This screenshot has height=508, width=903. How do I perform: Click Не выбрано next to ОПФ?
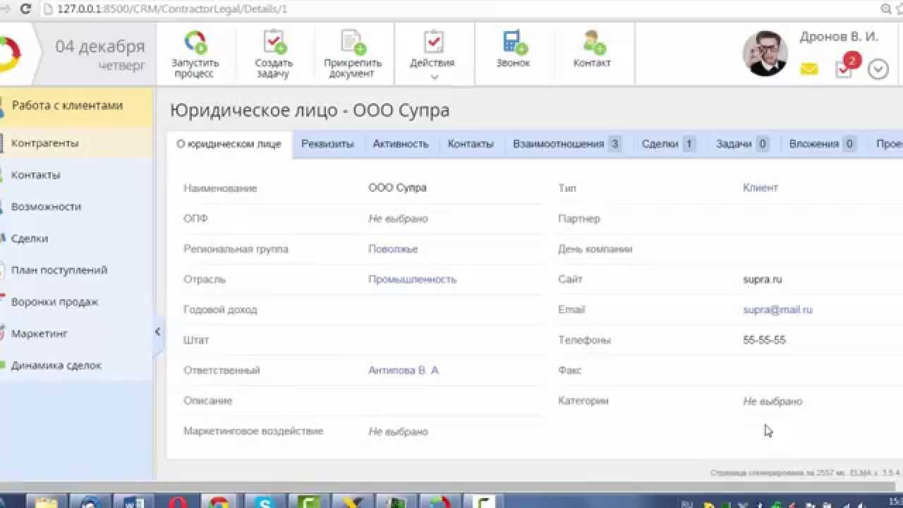[x=398, y=219]
